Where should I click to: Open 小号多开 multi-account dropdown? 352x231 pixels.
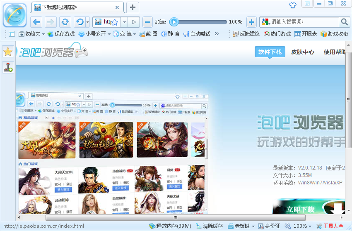[94, 34]
